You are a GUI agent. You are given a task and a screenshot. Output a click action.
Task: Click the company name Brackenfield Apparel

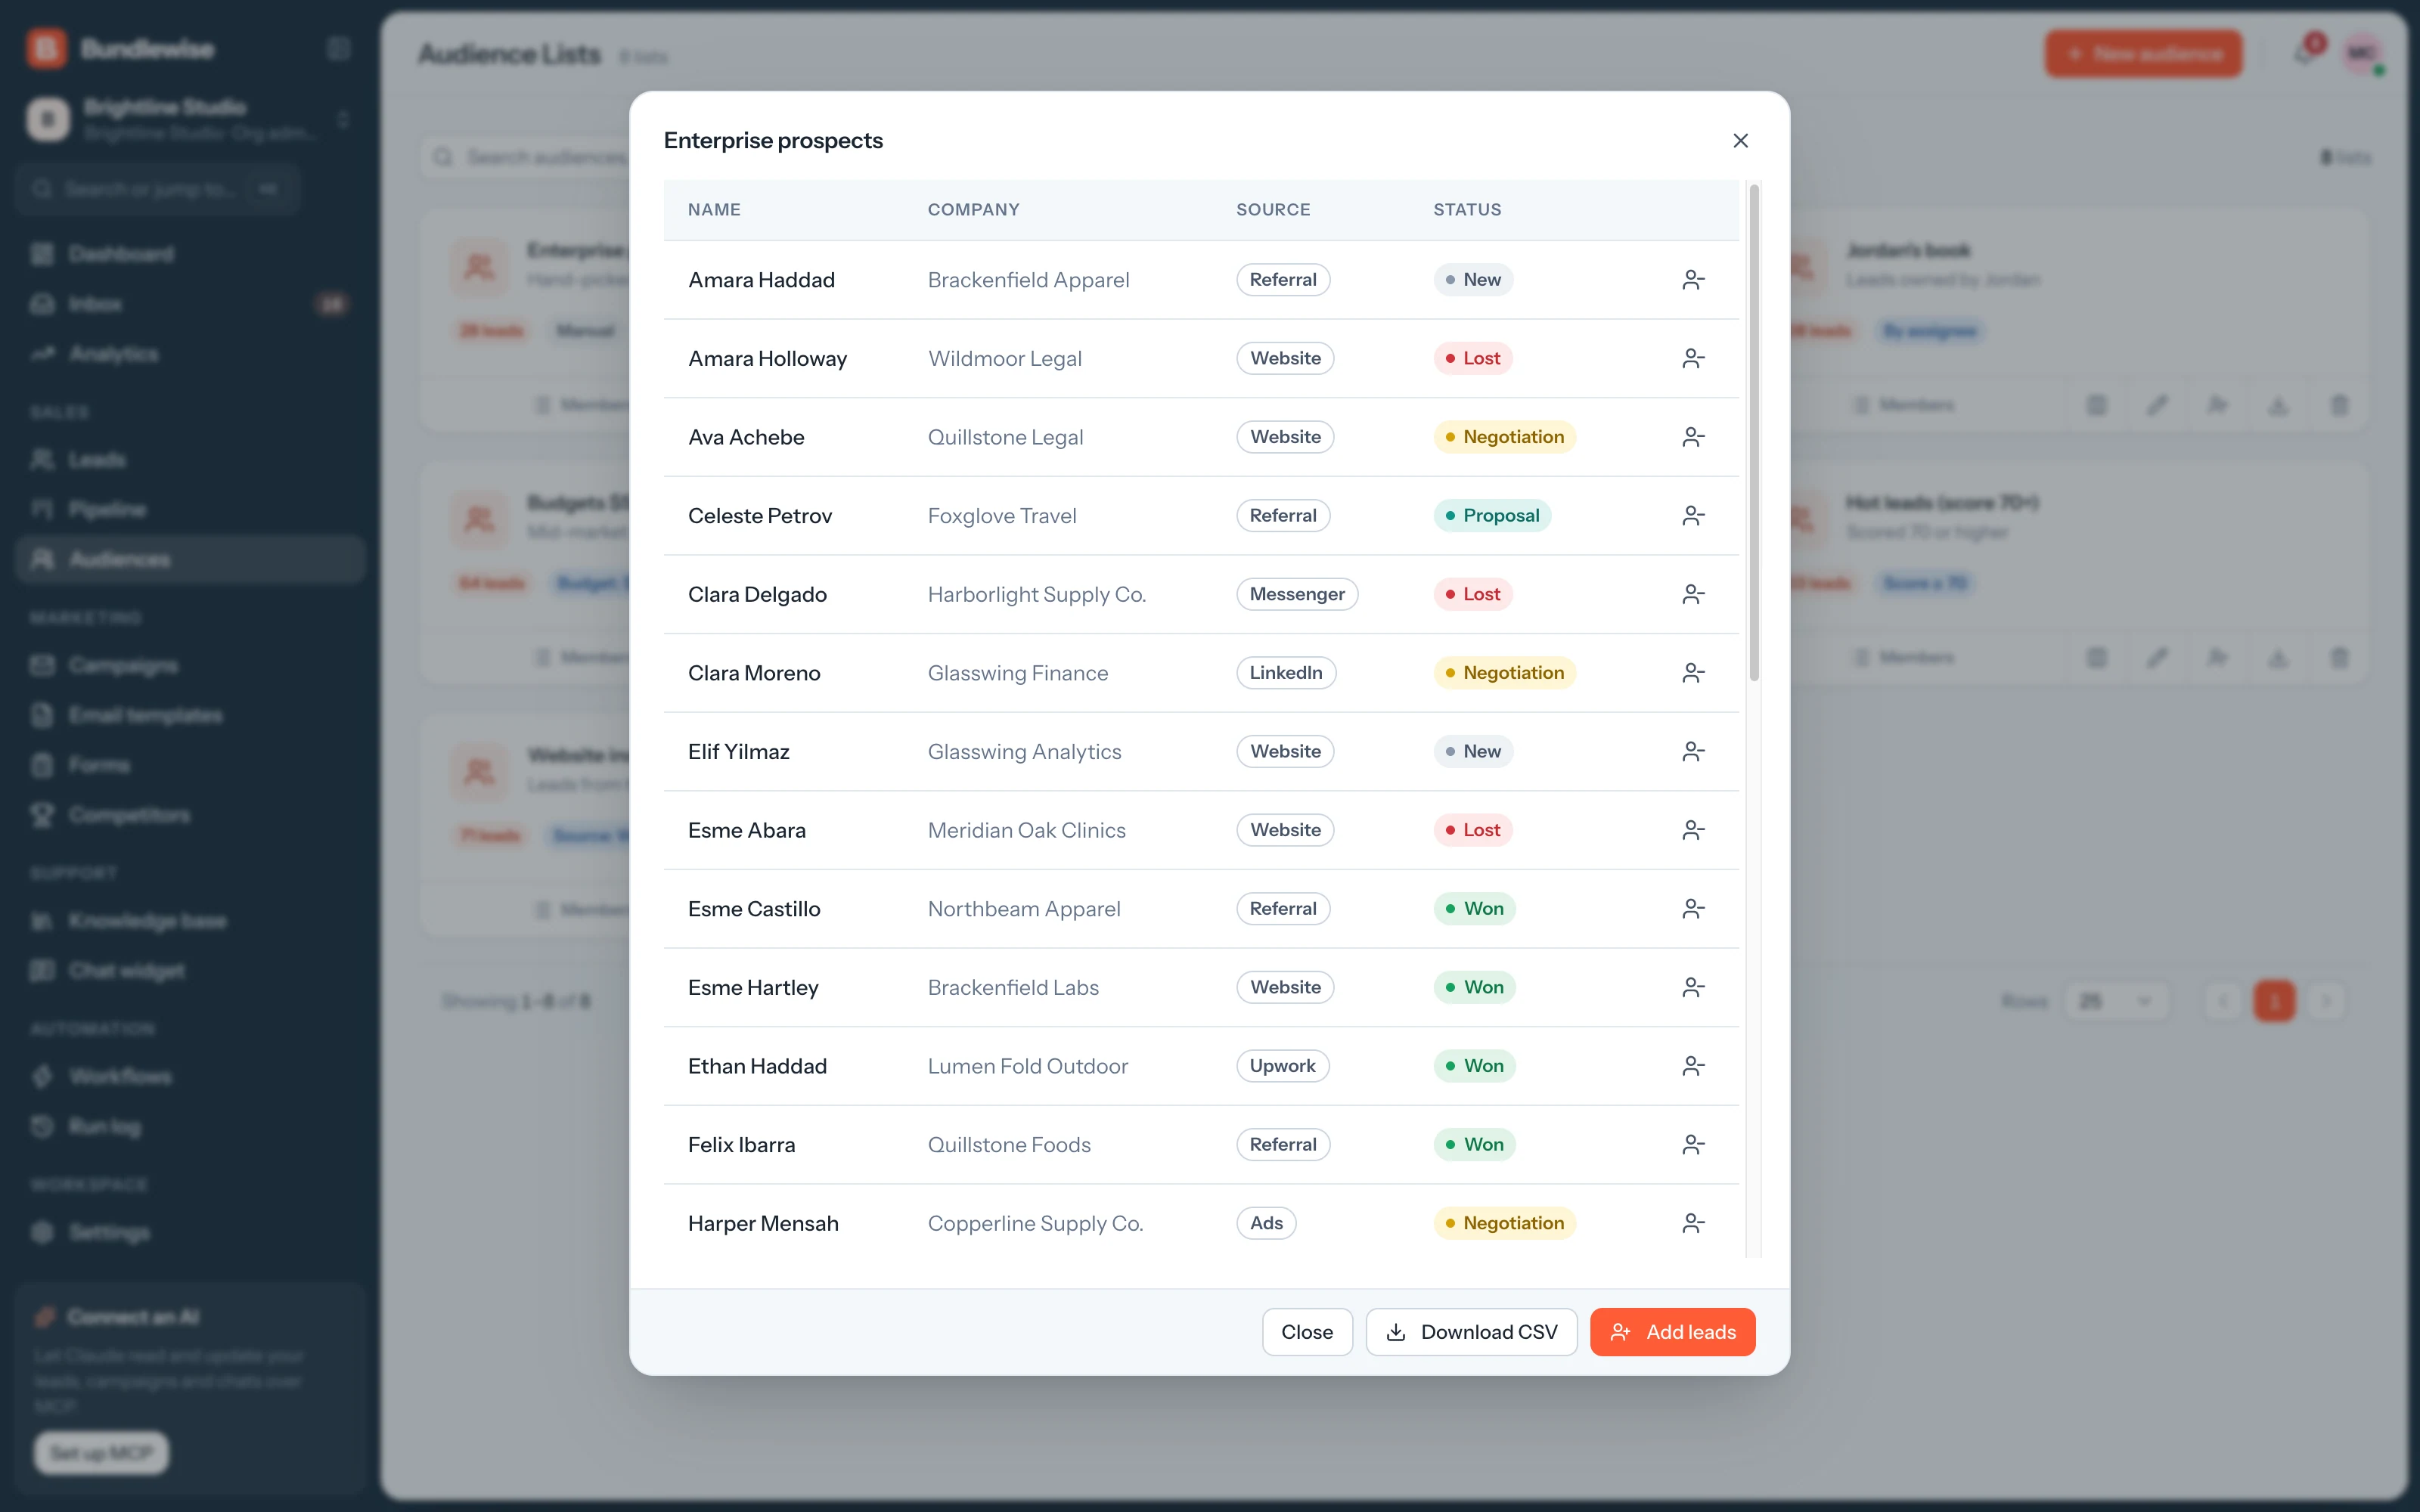coord(1028,280)
